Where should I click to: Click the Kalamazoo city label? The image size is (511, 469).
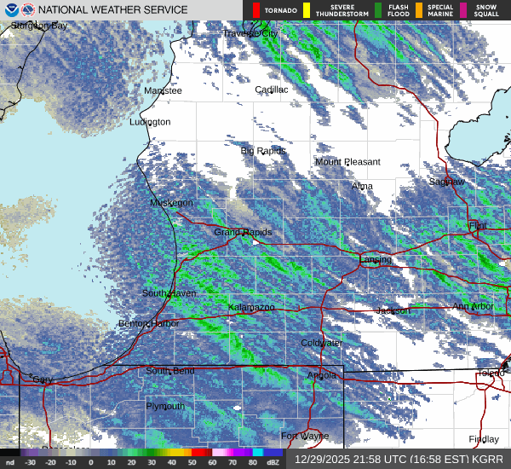250,307
